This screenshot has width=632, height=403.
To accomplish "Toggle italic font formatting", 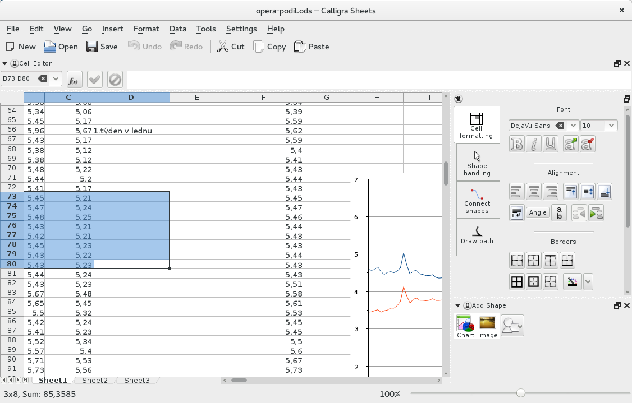I will pos(534,144).
